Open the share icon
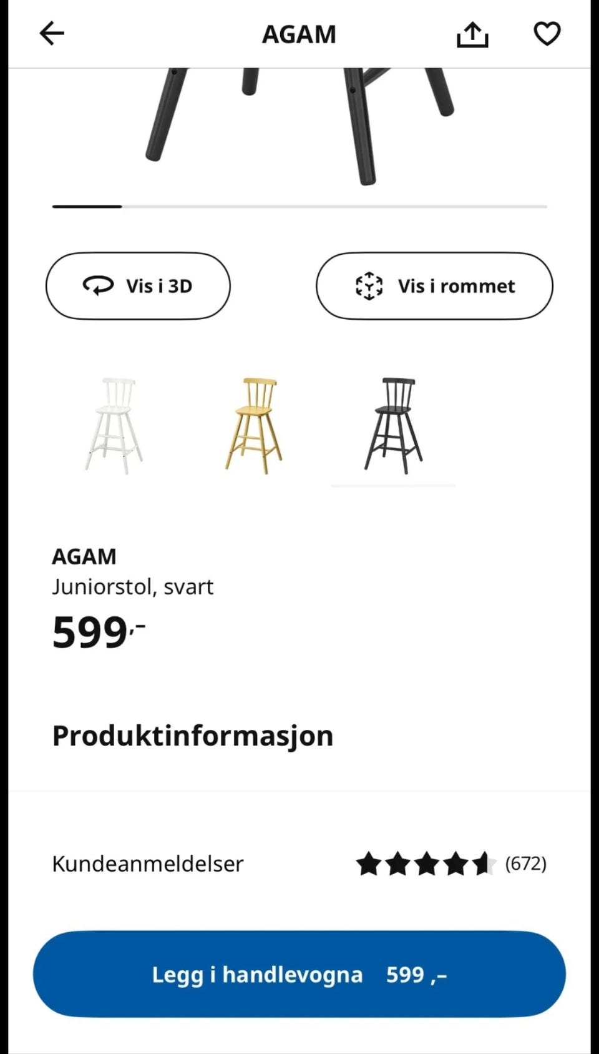 (x=472, y=34)
